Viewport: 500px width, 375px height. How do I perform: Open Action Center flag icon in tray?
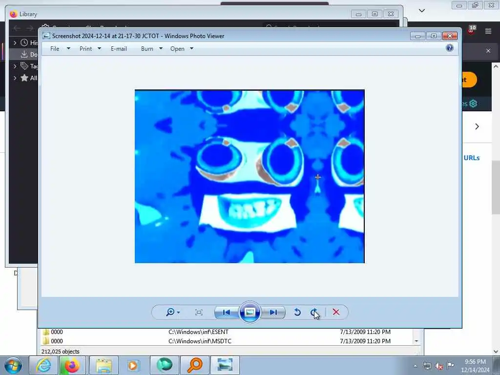click(x=450, y=365)
